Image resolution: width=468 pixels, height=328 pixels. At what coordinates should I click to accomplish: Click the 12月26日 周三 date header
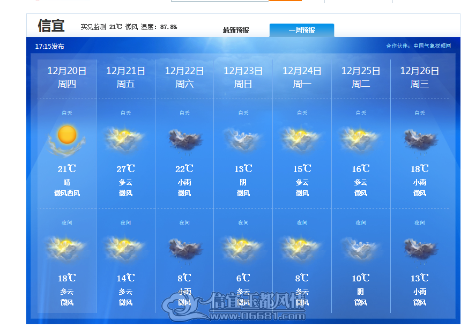click(x=420, y=77)
